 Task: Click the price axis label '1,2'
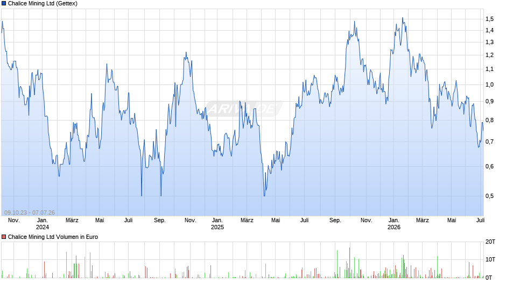click(489, 55)
